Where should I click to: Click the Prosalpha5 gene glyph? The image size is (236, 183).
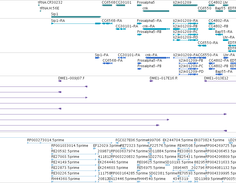pos(139,5)
